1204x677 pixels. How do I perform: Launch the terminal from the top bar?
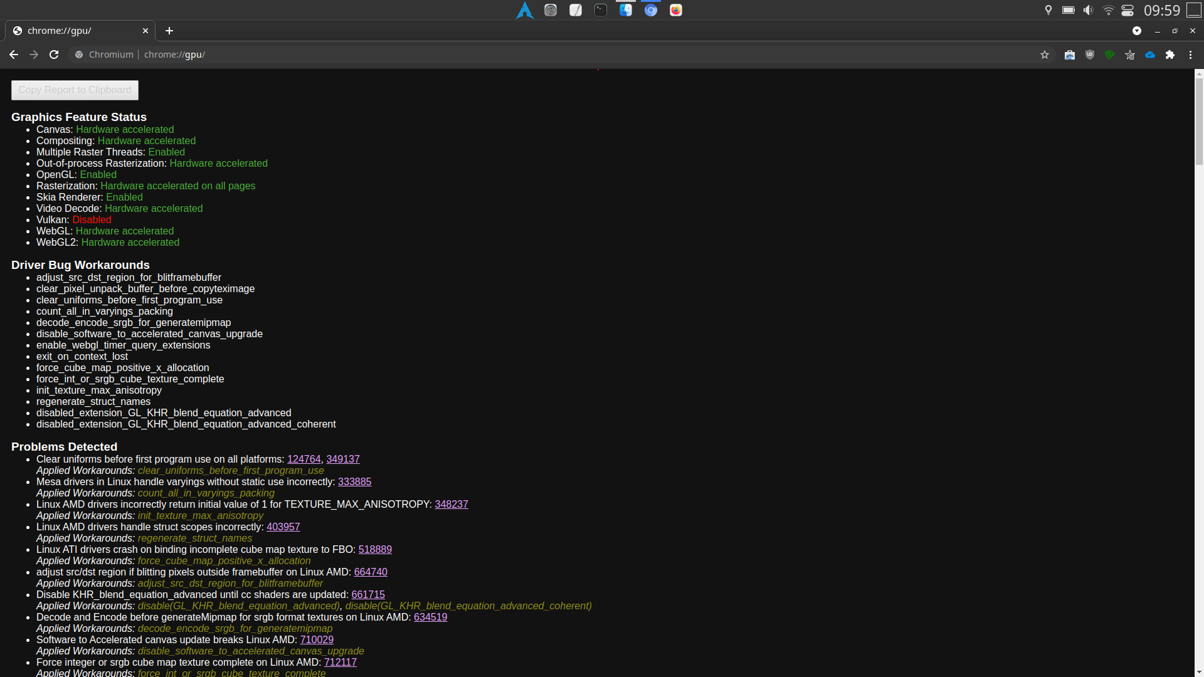point(601,9)
